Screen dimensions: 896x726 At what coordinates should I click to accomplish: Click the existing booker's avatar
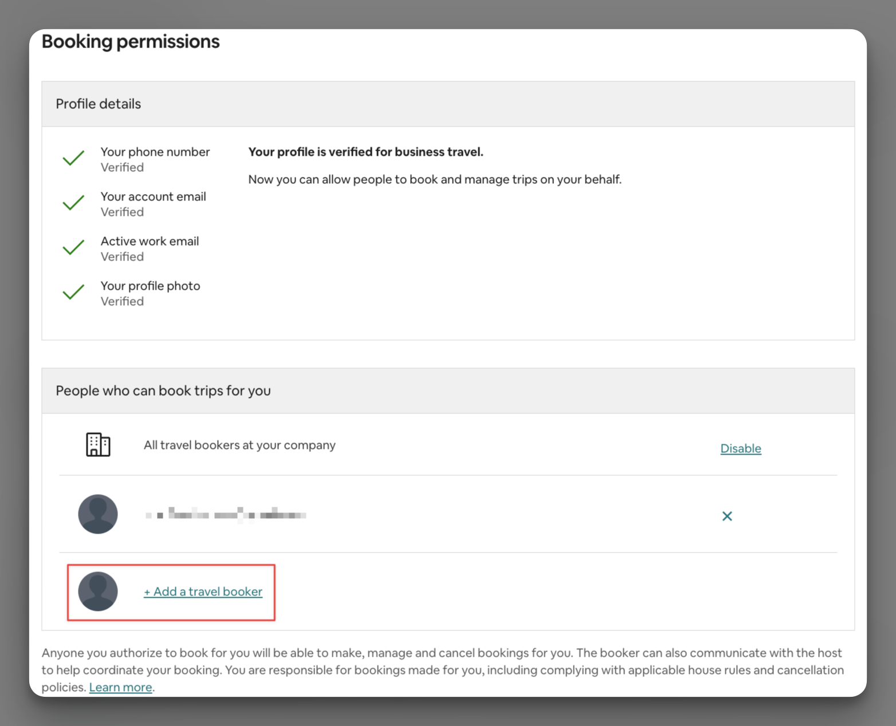(98, 514)
